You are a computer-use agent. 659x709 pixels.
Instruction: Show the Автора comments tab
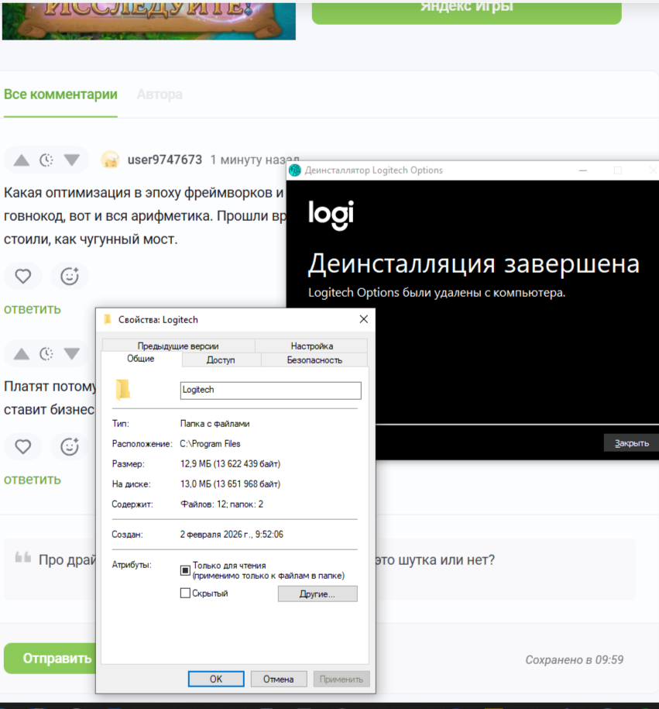(160, 95)
